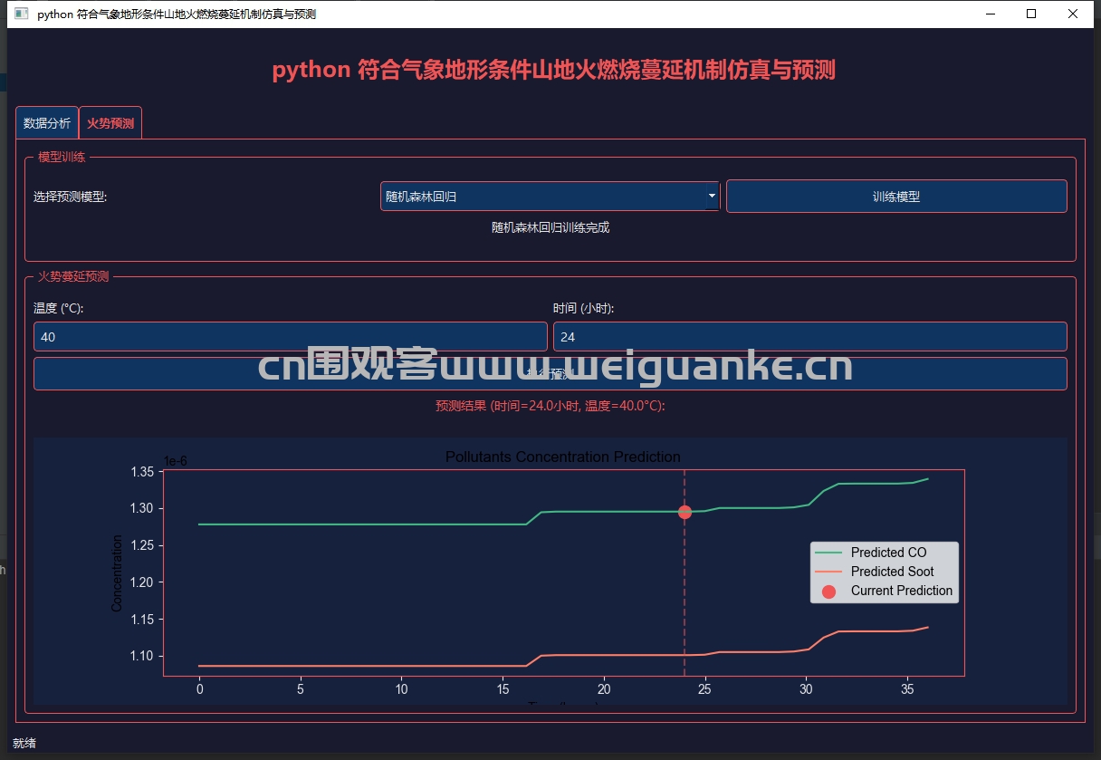Click the prediction button below the temperature field
The width and height of the screenshot is (1101, 760).
click(550, 374)
